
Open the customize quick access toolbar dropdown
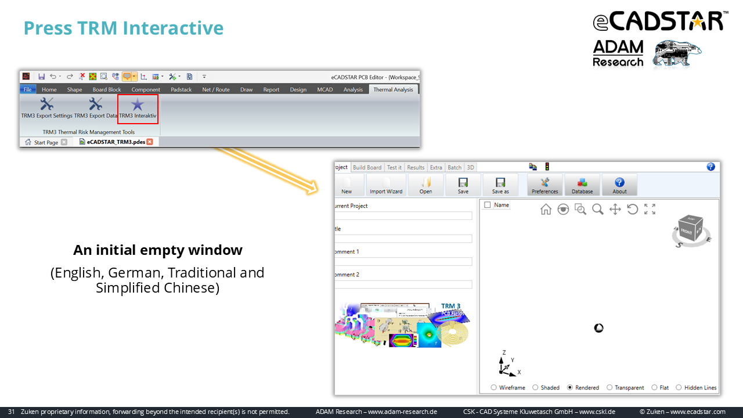point(204,76)
